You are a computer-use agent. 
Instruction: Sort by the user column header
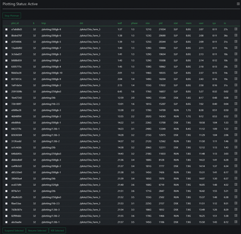201,23
